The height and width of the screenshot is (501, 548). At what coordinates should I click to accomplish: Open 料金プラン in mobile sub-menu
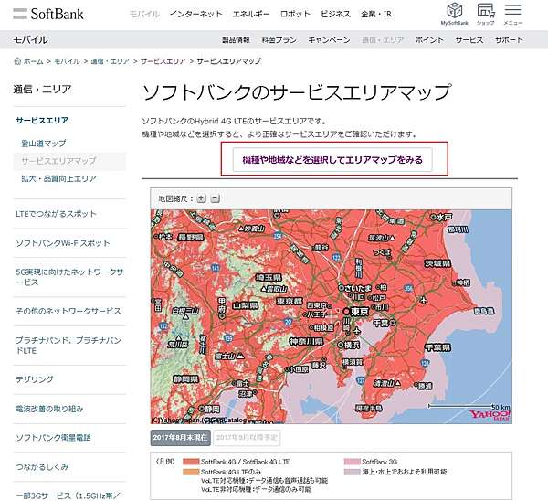279,40
